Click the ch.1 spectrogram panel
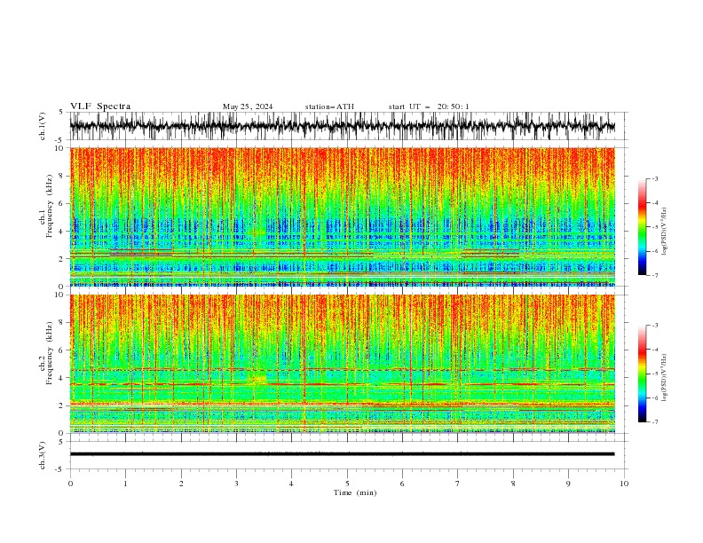 (342, 216)
